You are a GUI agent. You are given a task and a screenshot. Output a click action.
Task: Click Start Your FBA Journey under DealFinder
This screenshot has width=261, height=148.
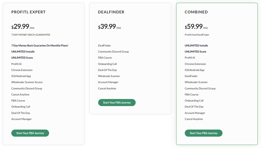pyautogui.click(x=117, y=103)
